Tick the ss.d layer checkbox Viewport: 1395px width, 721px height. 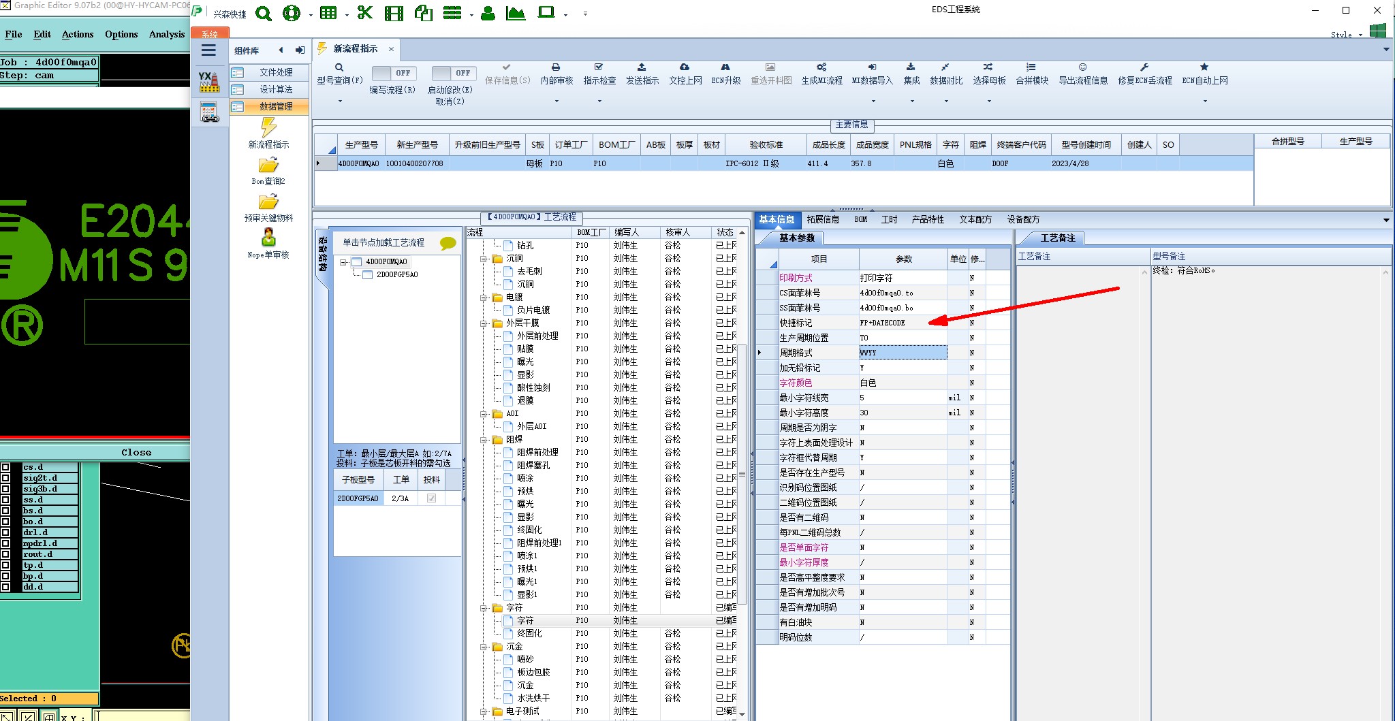[6, 500]
